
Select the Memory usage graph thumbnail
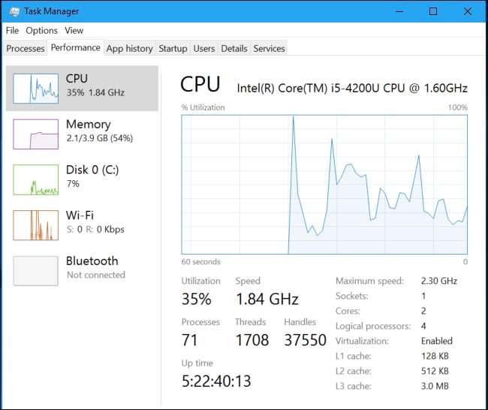(x=35, y=134)
